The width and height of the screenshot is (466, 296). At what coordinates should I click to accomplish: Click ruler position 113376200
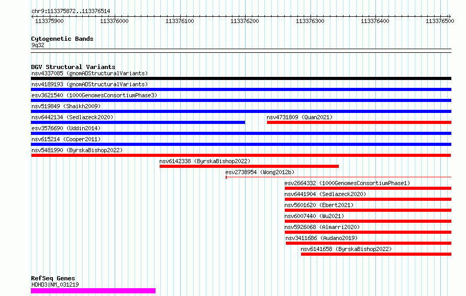coord(245,21)
